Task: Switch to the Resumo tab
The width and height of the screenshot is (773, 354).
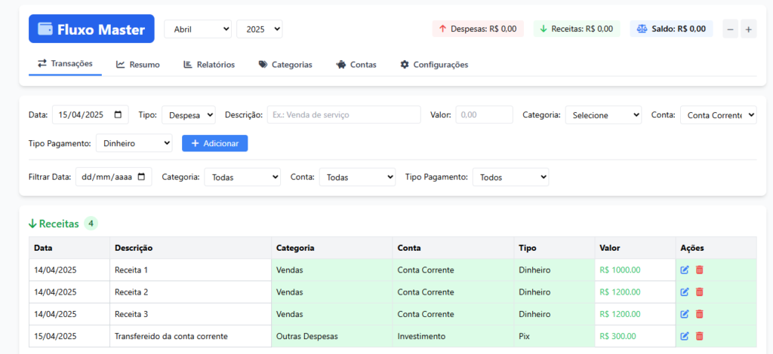Action: (137, 65)
